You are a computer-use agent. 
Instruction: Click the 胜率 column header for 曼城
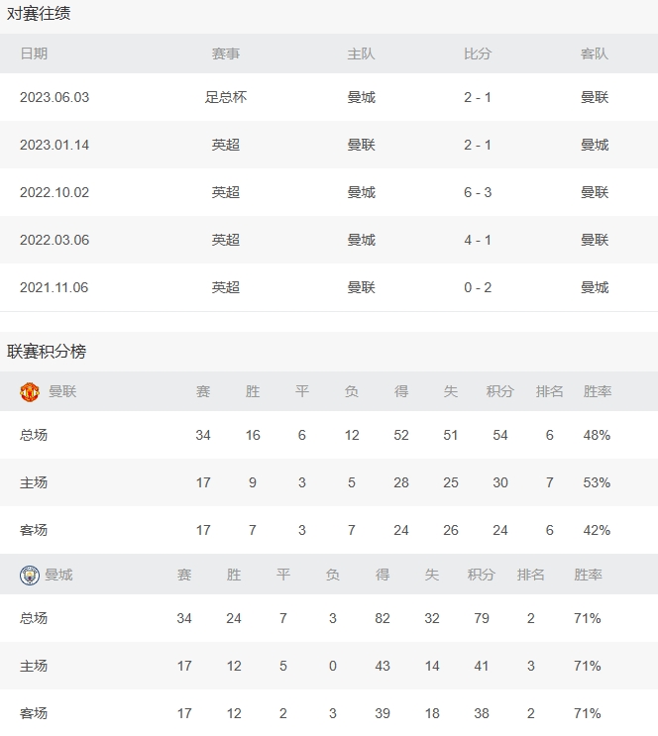[588, 576]
